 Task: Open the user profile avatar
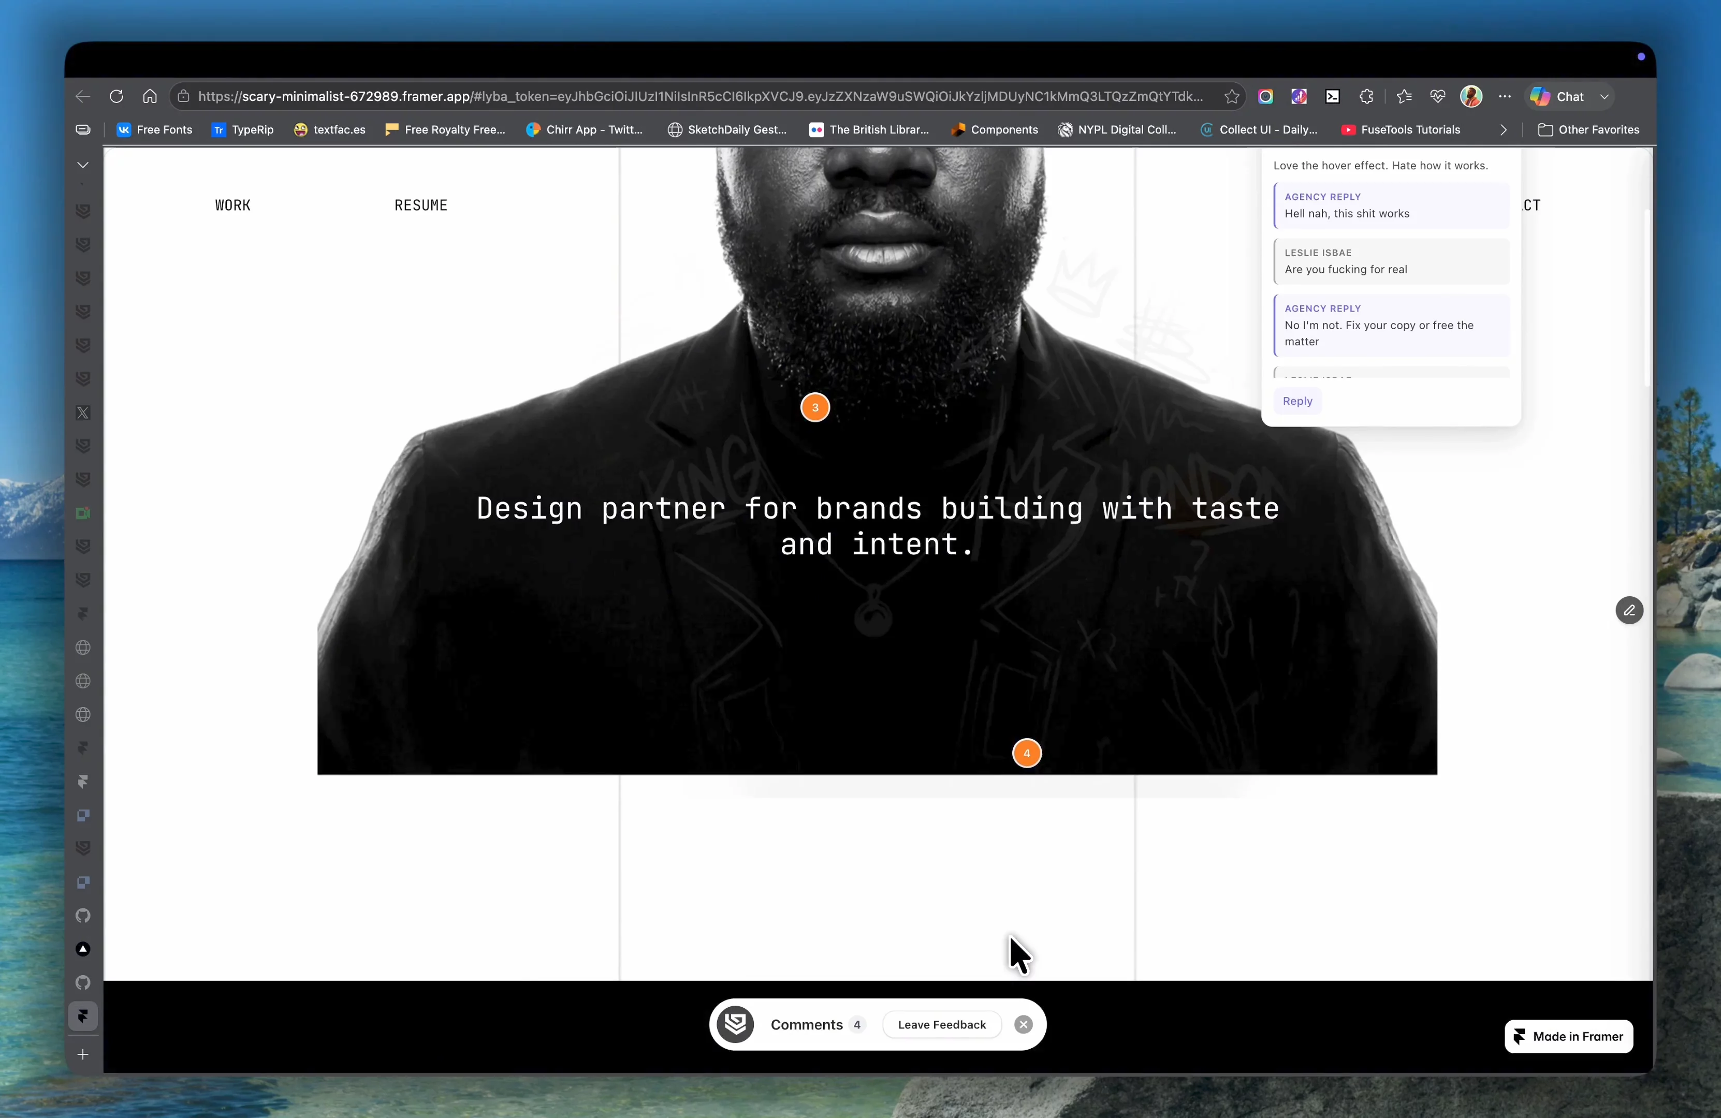pos(1471,96)
